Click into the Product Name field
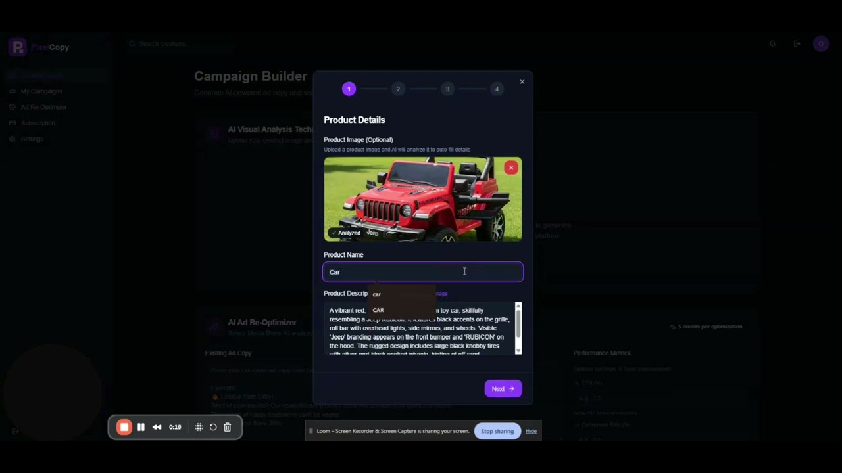Screen dimensions: 842x473 pyautogui.click(x=423, y=272)
